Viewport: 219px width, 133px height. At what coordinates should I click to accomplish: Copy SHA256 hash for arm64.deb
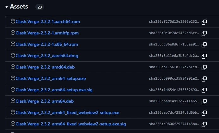coord(204,101)
